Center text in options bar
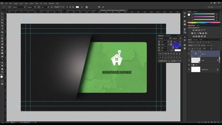Viewport: 222px width, 125px height. pos(70,7)
